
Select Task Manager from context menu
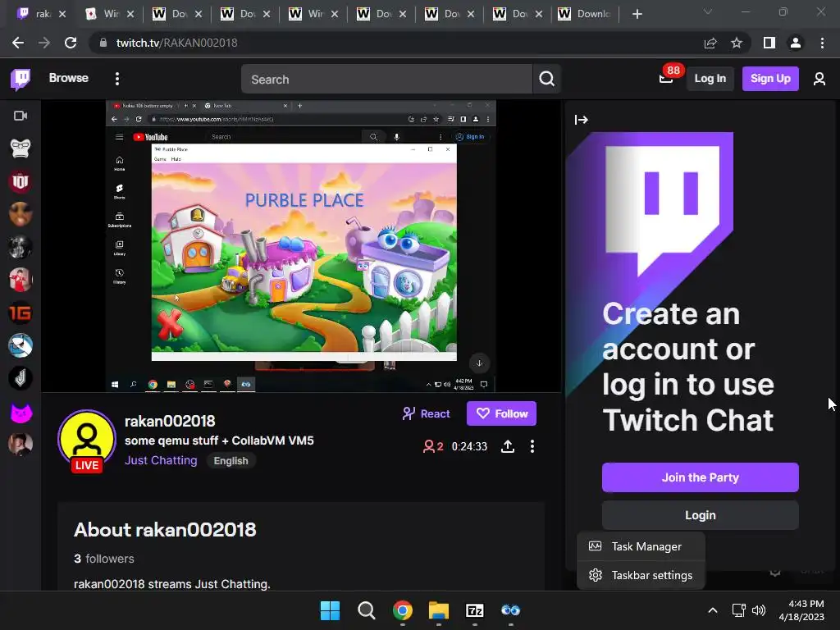[641, 546]
